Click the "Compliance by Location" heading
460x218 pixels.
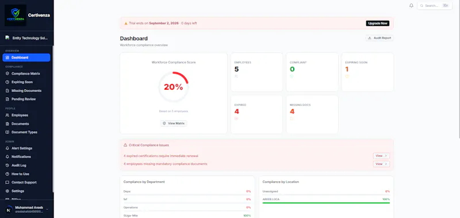pyautogui.click(x=281, y=182)
